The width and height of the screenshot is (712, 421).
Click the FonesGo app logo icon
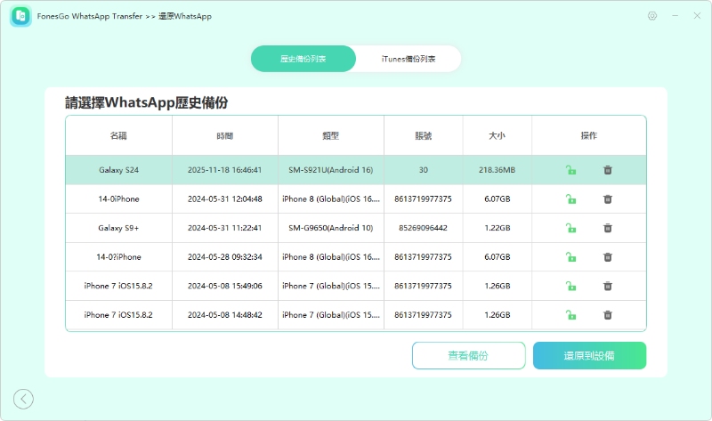tap(20, 16)
